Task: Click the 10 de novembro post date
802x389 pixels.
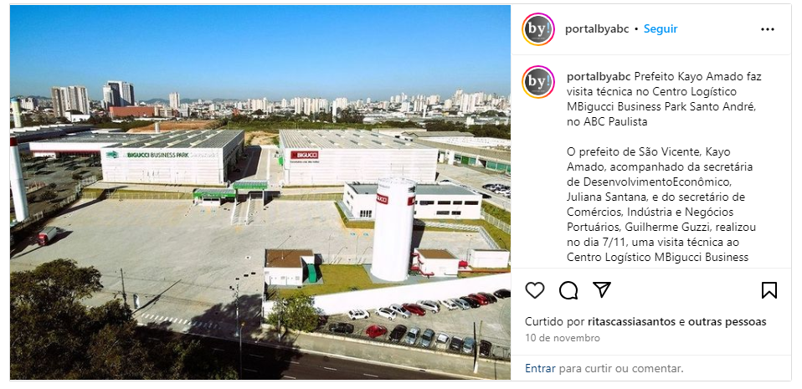Action: point(563,338)
